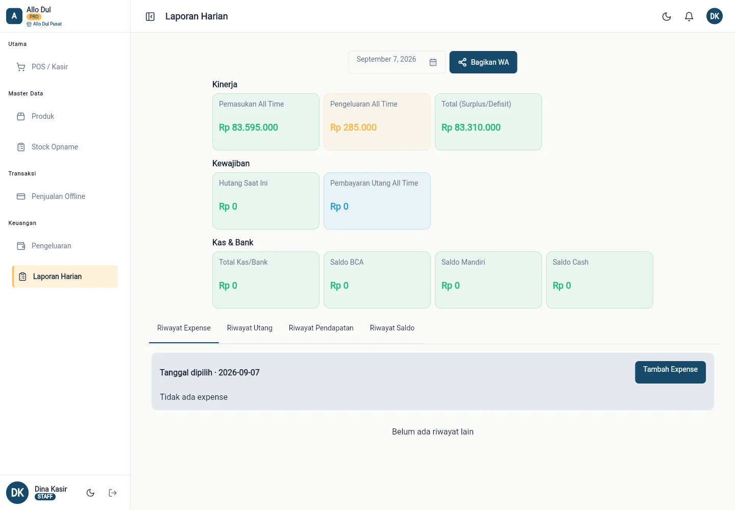Go to Produk menu item
Screen dimensions: 735x510
(65, 116)
